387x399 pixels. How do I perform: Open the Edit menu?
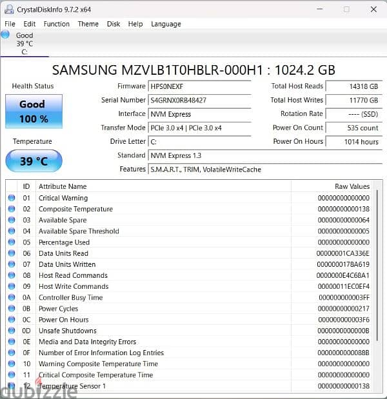pos(30,24)
